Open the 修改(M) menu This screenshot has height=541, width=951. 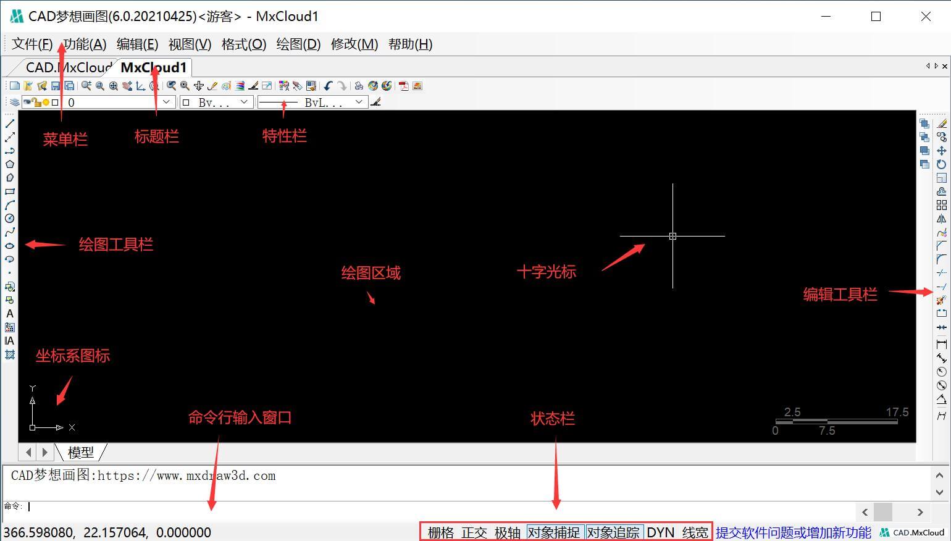pyautogui.click(x=354, y=44)
